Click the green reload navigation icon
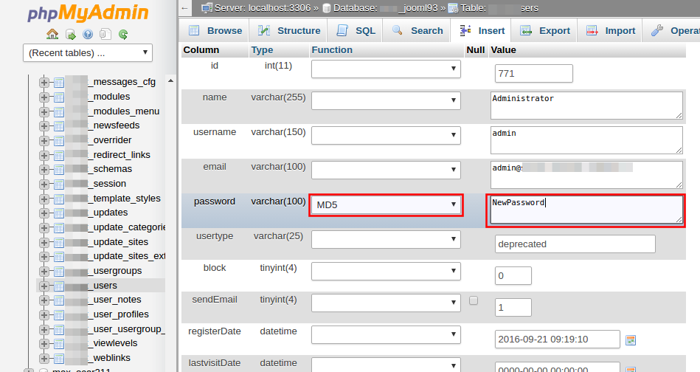 [123, 34]
